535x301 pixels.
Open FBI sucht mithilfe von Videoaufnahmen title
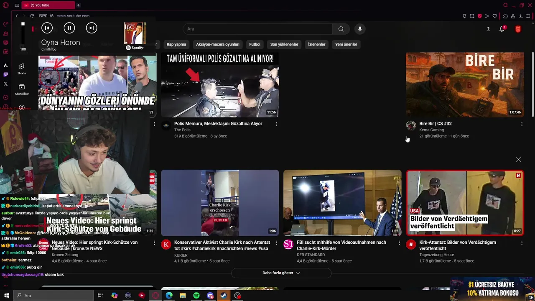(341, 245)
